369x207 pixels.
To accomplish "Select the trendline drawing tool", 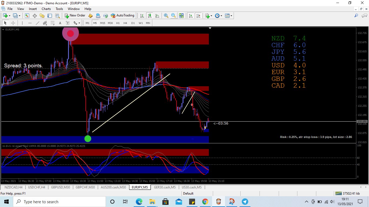I will pyautogui.click(x=38, y=23).
